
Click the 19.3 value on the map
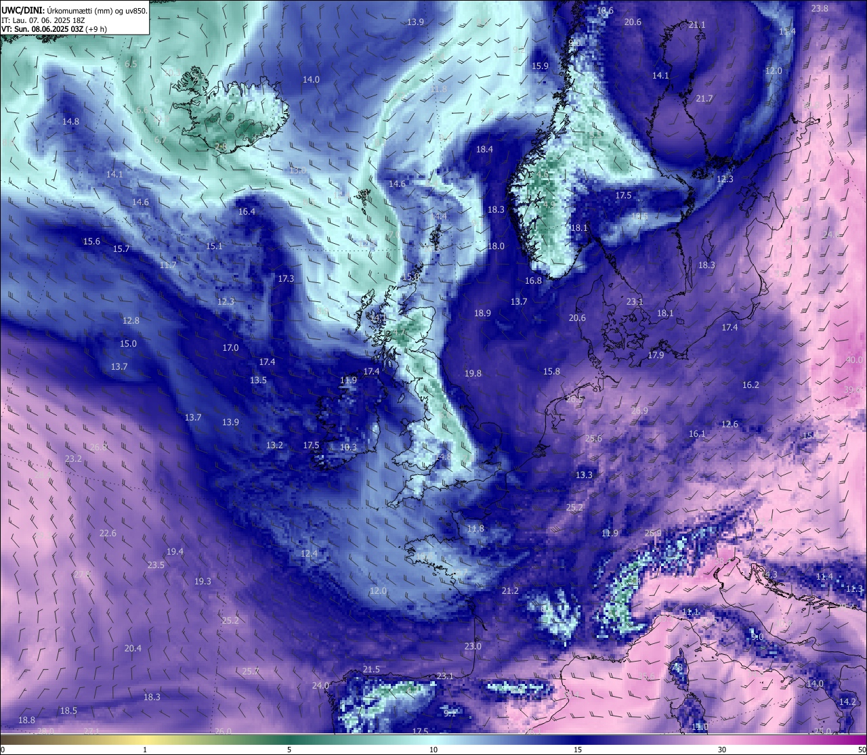click(x=203, y=582)
